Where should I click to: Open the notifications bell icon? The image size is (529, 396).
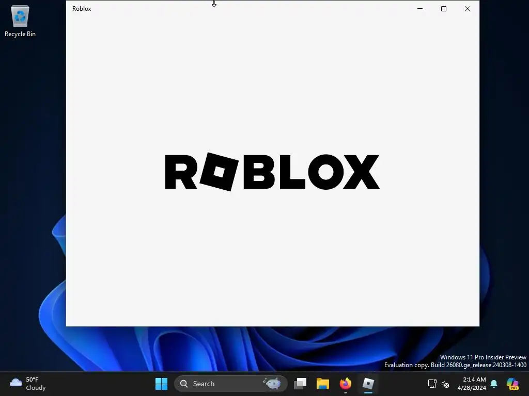pyautogui.click(x=494, y=384)
